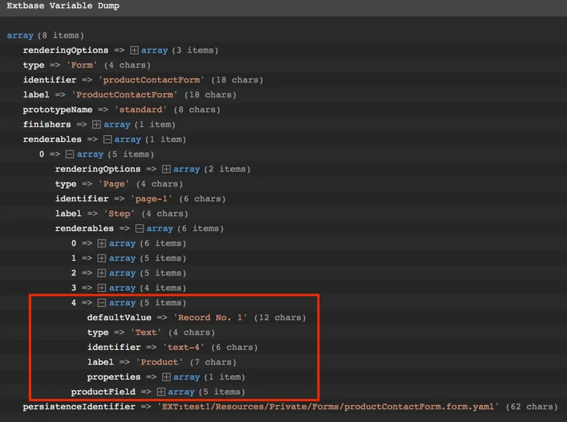Collapse the top-level renderables array (1 item)
This screenshot has height=422, width=567.
(x=107, y=140)
